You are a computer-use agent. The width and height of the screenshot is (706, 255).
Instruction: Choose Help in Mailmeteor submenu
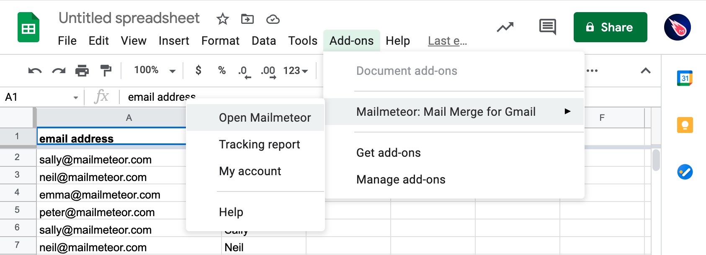coord(255,212)
